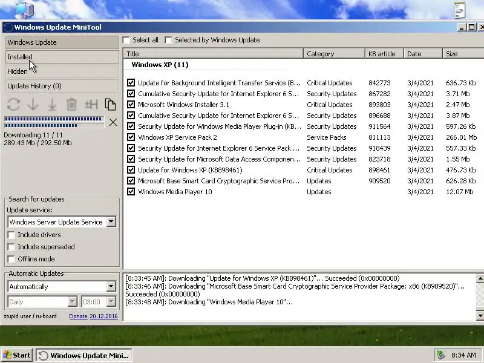Viewport: 484px width, 363px height.
Task: Click the app icon in the title bar
Action: (x=8, y=27)
